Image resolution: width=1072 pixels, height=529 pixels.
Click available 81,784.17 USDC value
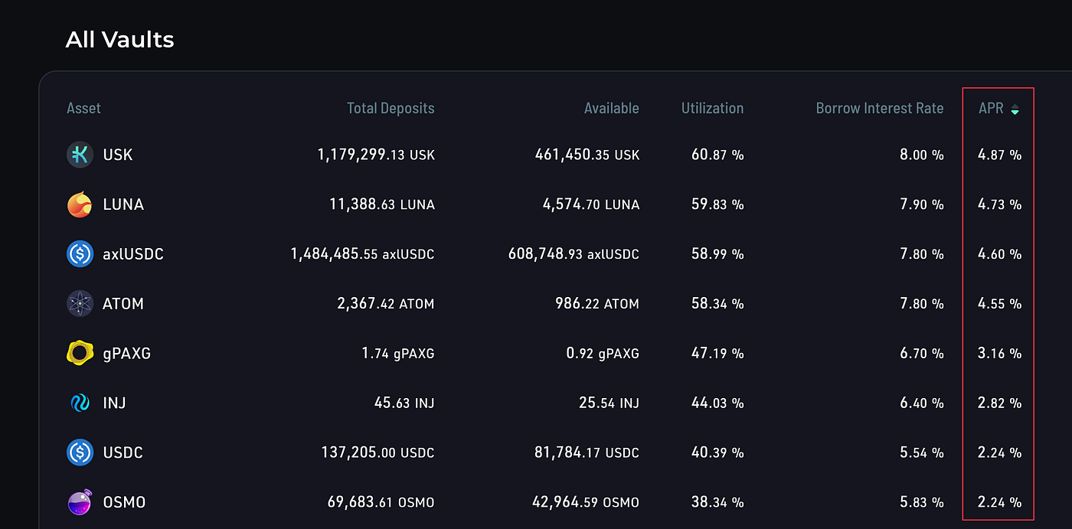(587, 452)
